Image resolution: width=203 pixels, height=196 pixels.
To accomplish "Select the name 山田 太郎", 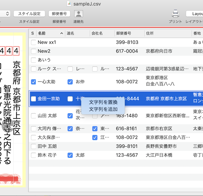I will tap(47, 116).
